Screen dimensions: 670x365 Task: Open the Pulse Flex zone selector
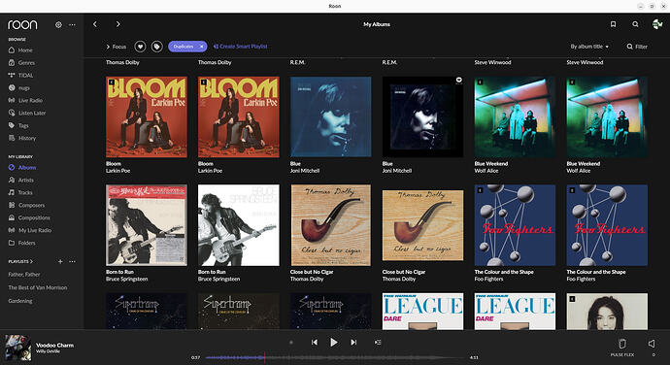[x=622, y=347]
